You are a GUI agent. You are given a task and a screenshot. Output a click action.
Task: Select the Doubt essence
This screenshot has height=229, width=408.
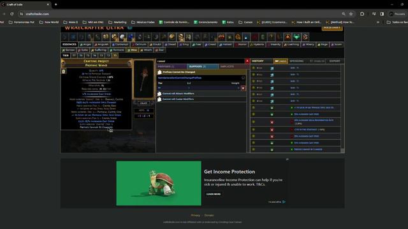tap(156, 45)
